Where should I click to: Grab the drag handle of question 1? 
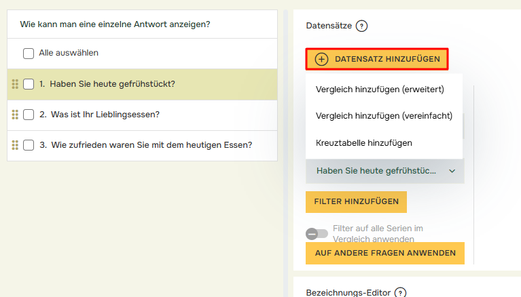pyautogui.click(x=15, y=84)
